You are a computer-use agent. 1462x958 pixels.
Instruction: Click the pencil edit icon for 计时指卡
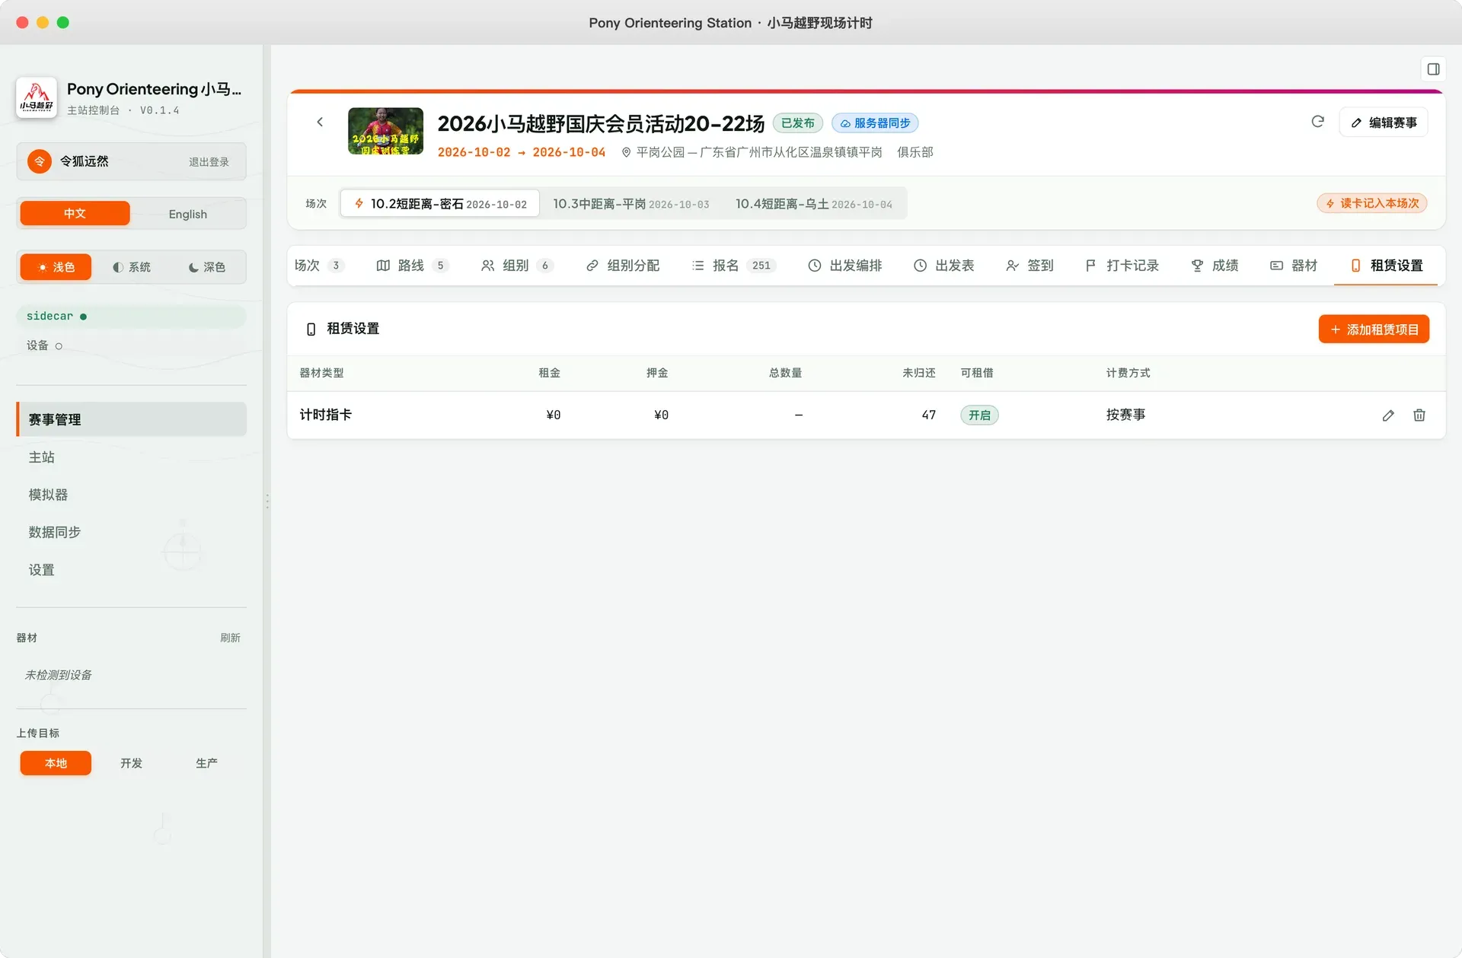point(1388,415)
